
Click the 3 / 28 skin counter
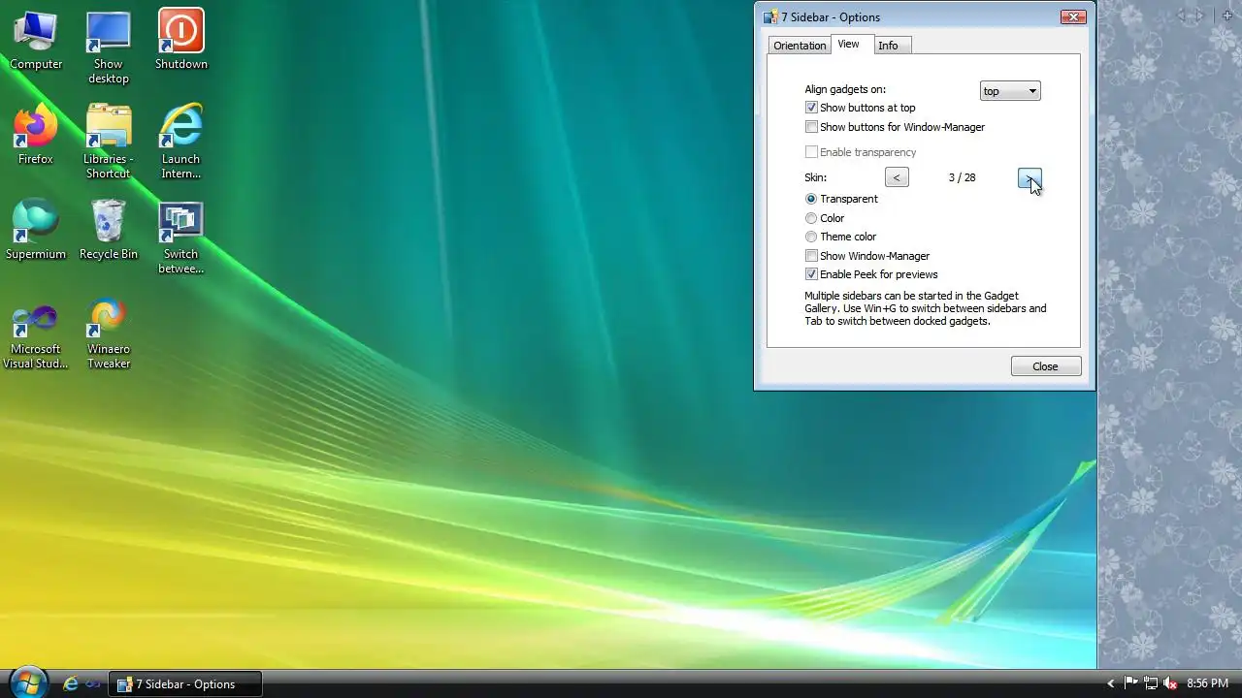[x=962, y=177]
